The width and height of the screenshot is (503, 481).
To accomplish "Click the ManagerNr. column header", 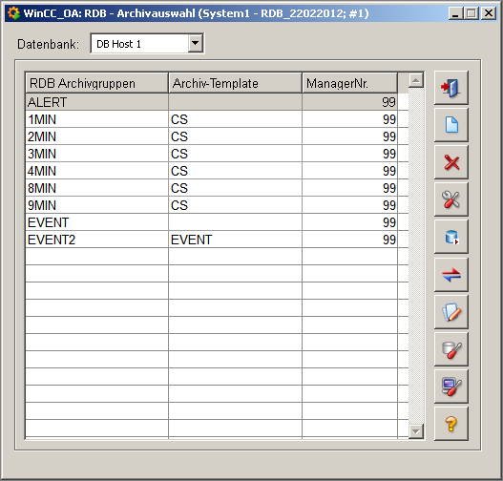I will (349, 83).
